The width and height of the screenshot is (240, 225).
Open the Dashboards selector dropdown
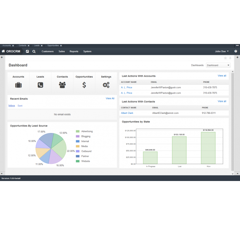click(218, 65)
